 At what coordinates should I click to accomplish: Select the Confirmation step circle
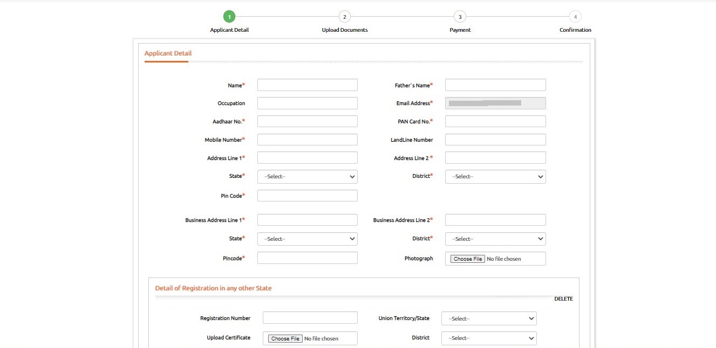pyautogui.click(x=575, y=16)
